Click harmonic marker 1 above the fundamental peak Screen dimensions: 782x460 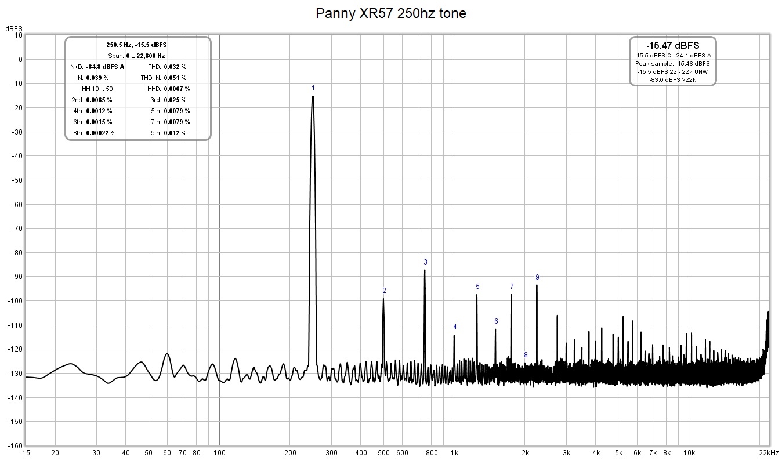[313, 88]
